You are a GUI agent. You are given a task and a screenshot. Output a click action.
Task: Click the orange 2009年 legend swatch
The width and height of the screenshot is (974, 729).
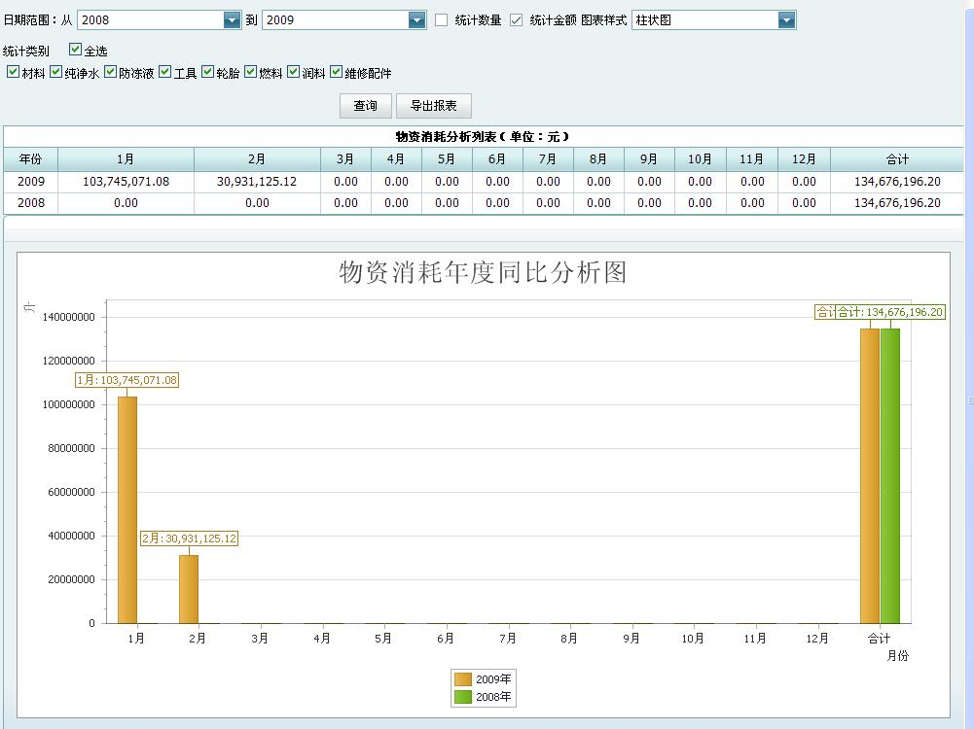[463, 679]
